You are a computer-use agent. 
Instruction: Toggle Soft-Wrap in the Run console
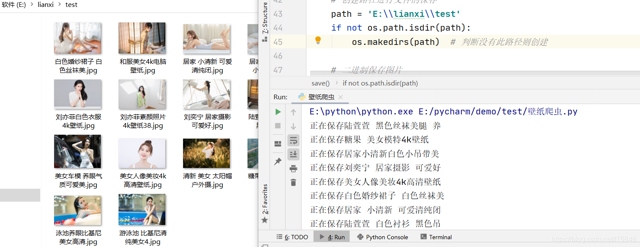293,140
